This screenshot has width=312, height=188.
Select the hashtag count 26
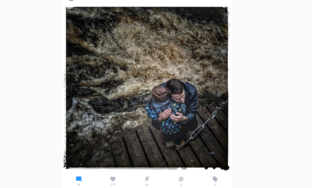(x=147, y=185)
